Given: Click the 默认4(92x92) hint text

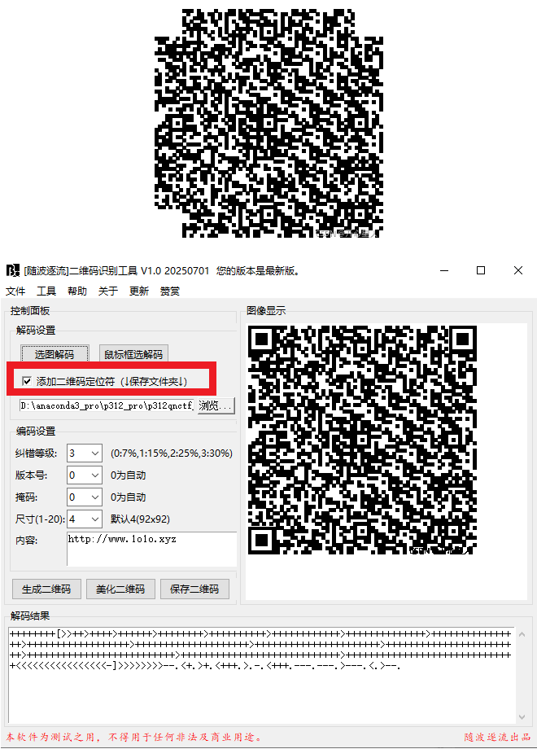Looking at the screenshot, I should [140, 519].
